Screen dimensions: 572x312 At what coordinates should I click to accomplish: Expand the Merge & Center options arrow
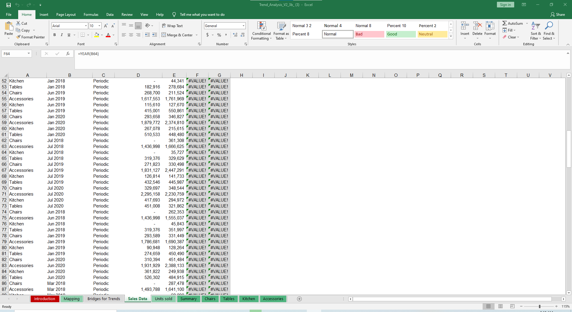[197, 35]
